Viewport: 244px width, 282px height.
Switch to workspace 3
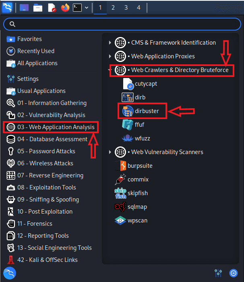point(126,8)
